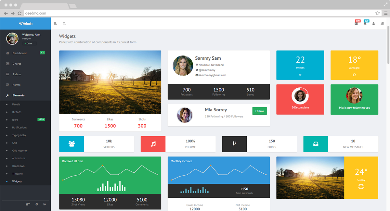
Task: Open the search icon in top bar
Action: point(64,23)
